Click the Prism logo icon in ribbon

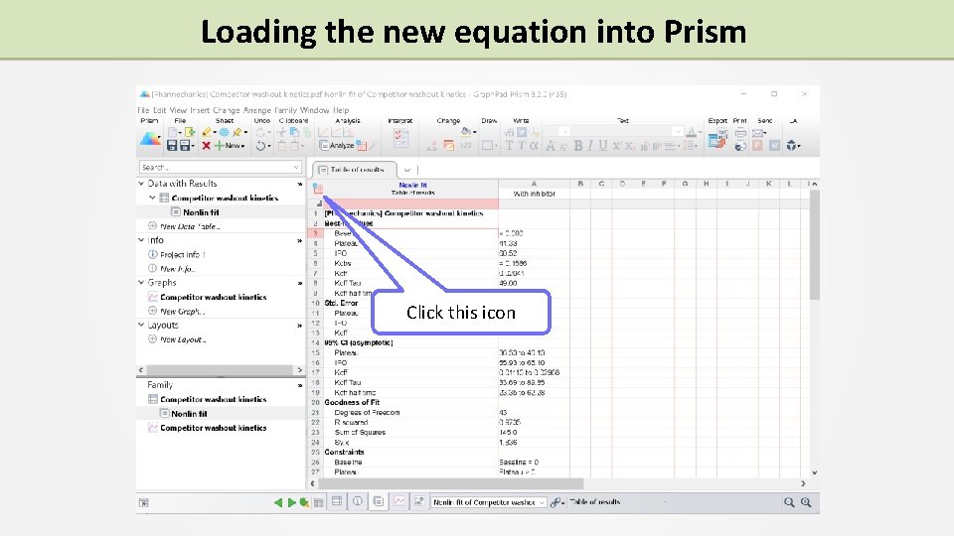click(150, 139)
